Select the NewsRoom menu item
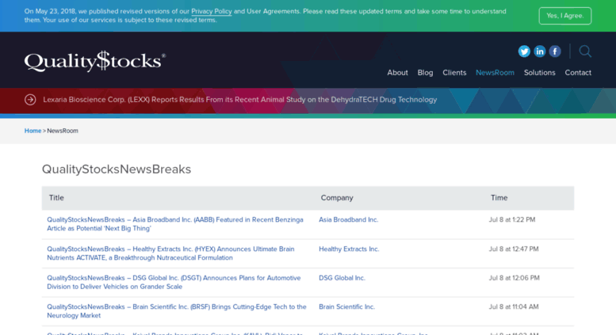The height and width of the screenshot is (335, 616). tap(495, 73)
